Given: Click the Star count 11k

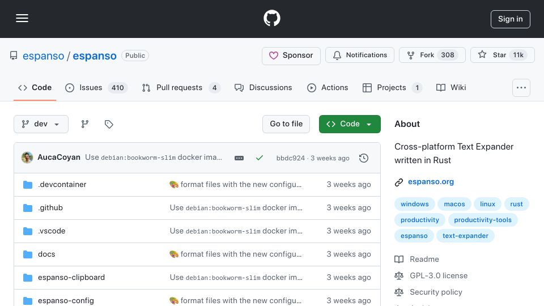Looking at the screenshot, I should [518, 55].
